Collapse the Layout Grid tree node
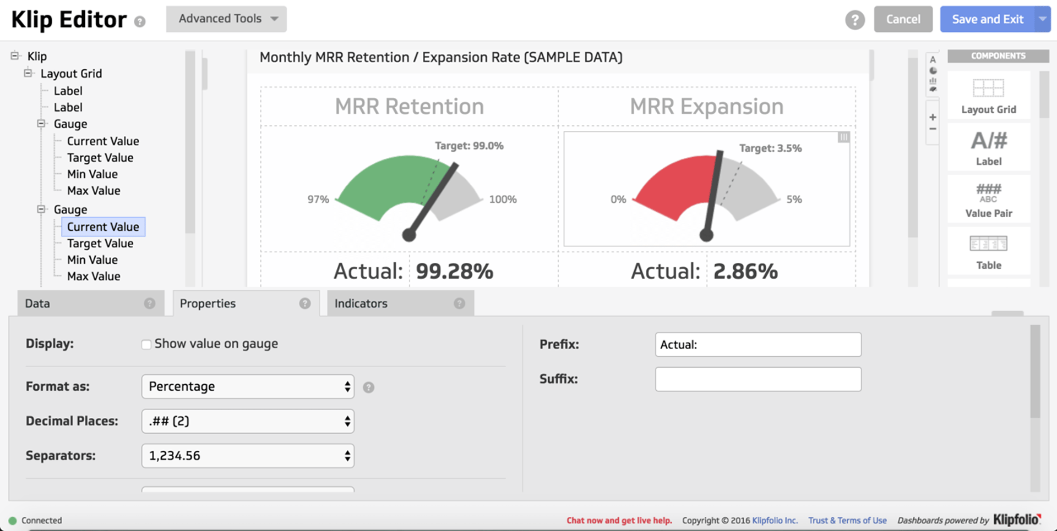The width and height of the screenshot is (1057, 531). (x=28, y=73)
